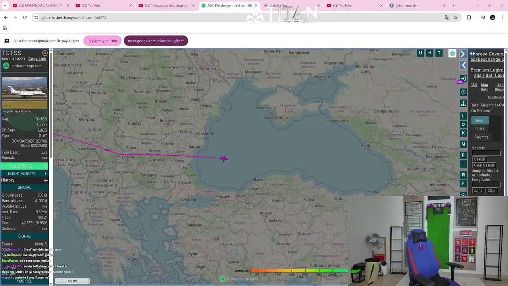Viewport: 508px width, 286px height.
Task: Toggle the R map option
Action: pos(463,175)
